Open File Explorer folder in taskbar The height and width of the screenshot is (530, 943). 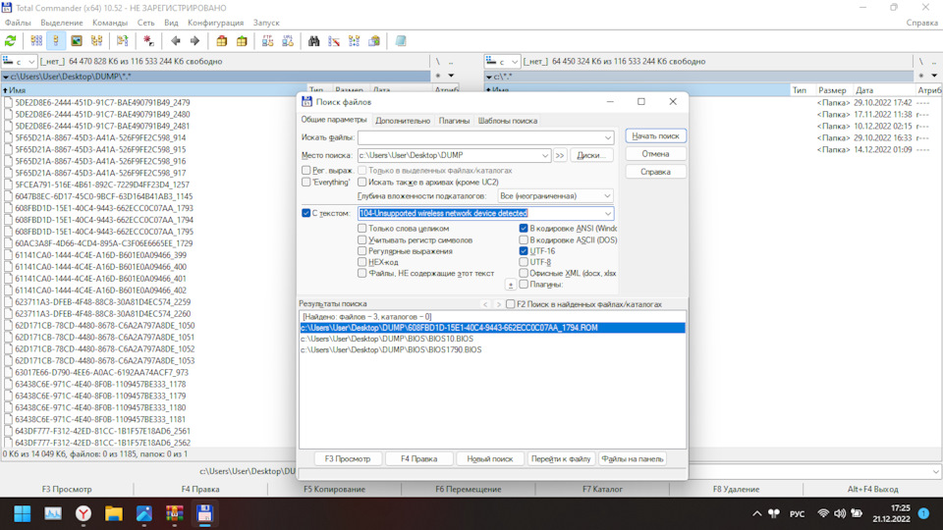pos(114,513)
